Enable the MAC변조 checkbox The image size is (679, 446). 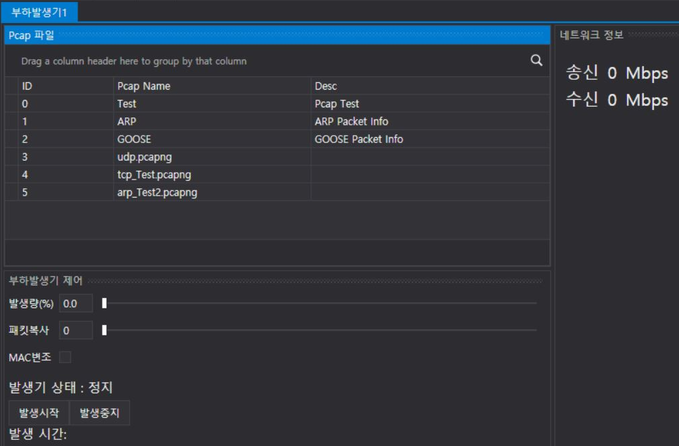[x=65, y=357]
